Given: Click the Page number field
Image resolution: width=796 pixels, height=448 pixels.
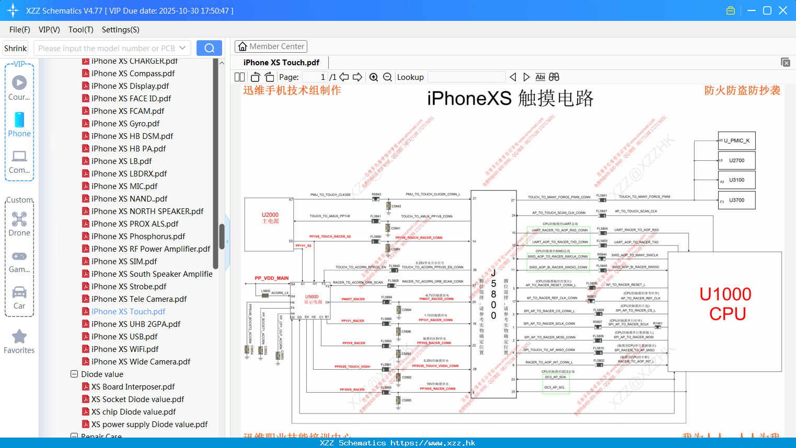Looking at the screenshot, I should coord(315,77).
